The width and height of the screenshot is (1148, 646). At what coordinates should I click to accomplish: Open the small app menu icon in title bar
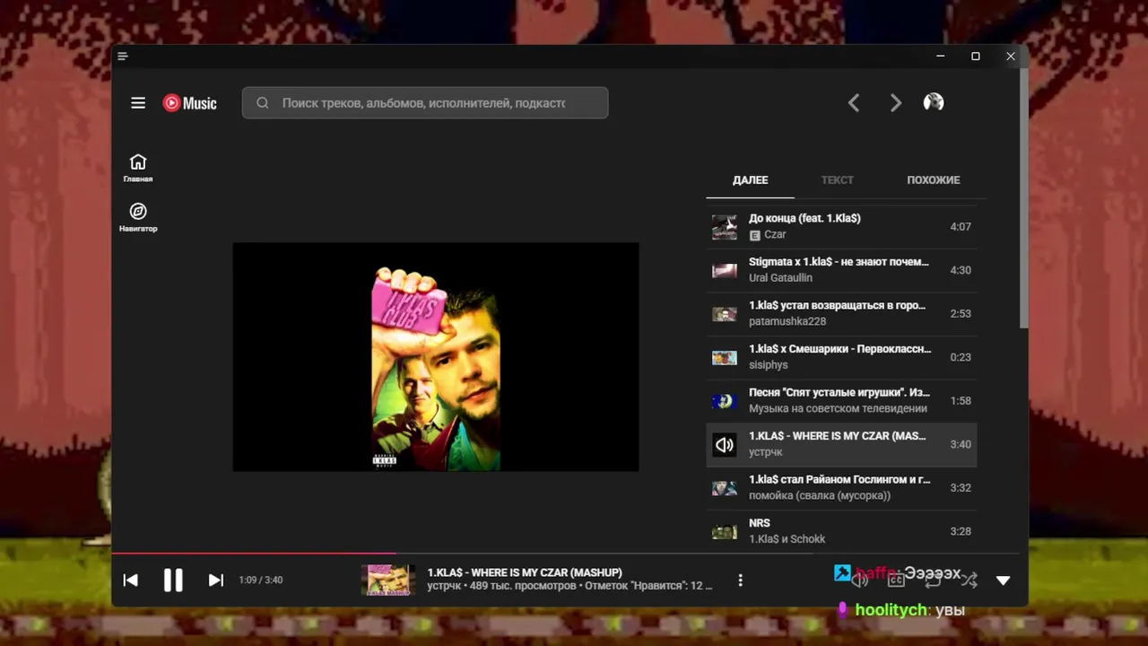tap(123, 57)
